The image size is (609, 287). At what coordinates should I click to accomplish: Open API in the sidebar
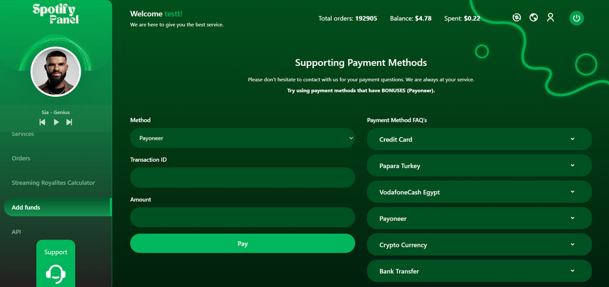16,232
